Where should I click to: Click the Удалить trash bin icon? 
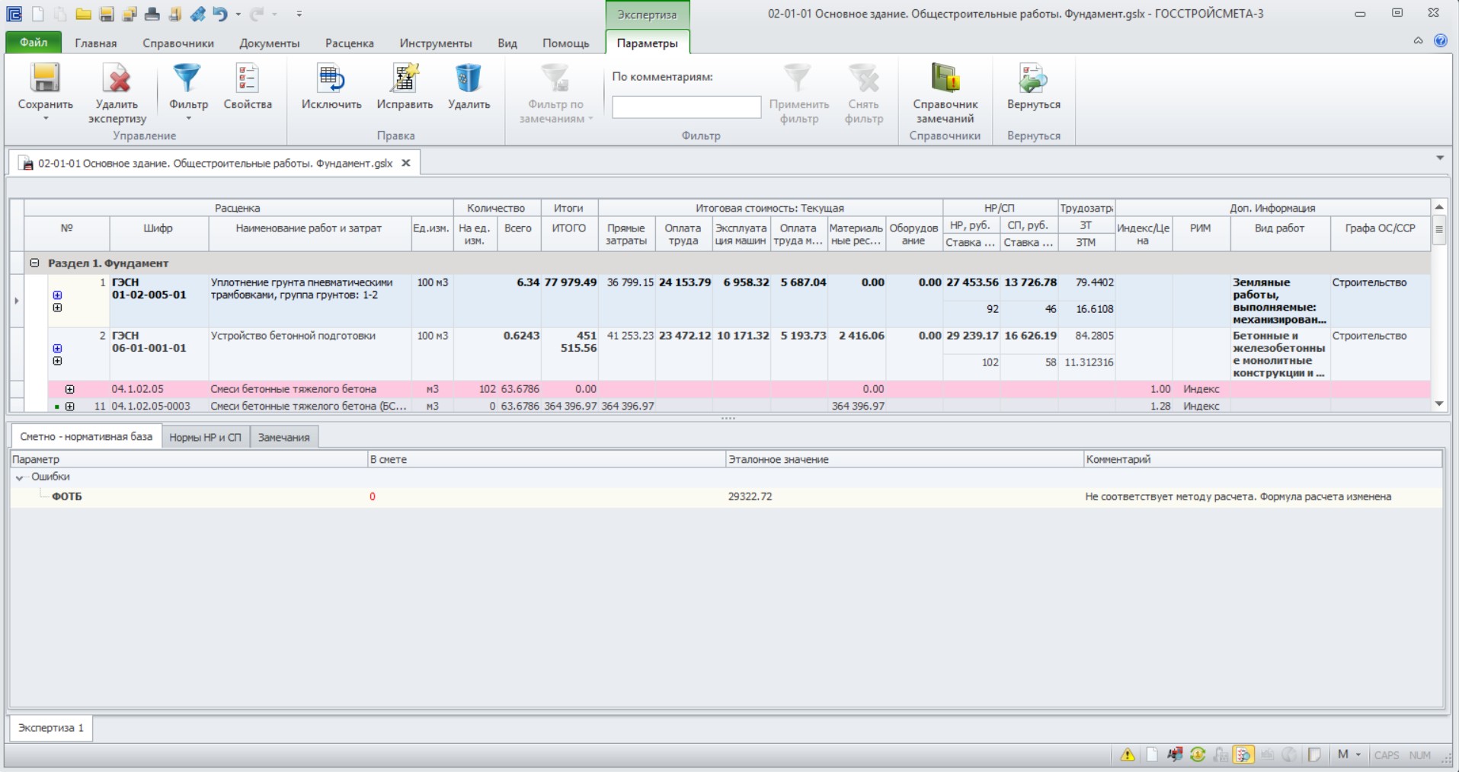(x=469, y=78)
